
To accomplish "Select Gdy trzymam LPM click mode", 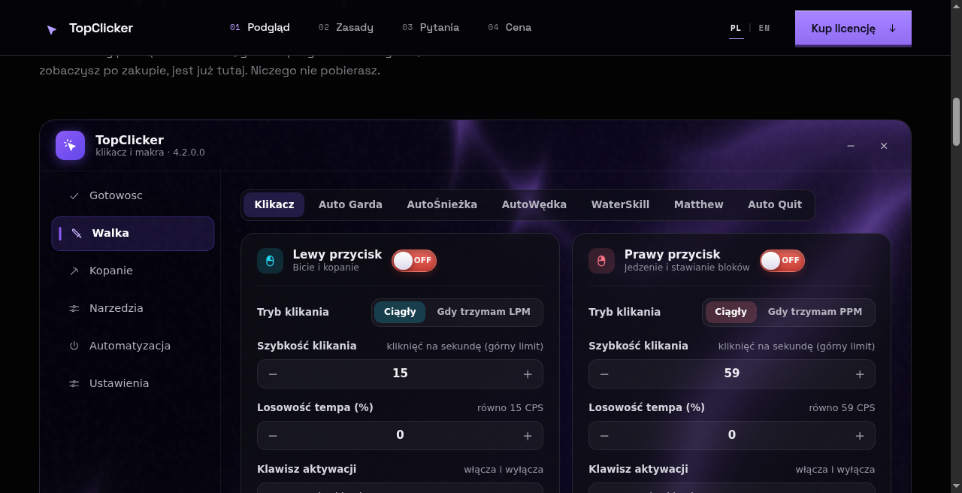I will (484, 312).
